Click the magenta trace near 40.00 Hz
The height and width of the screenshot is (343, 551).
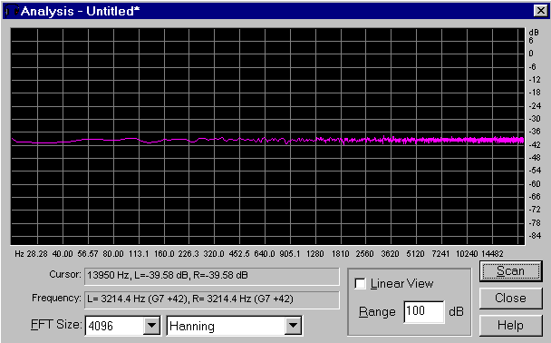[63, 142]
